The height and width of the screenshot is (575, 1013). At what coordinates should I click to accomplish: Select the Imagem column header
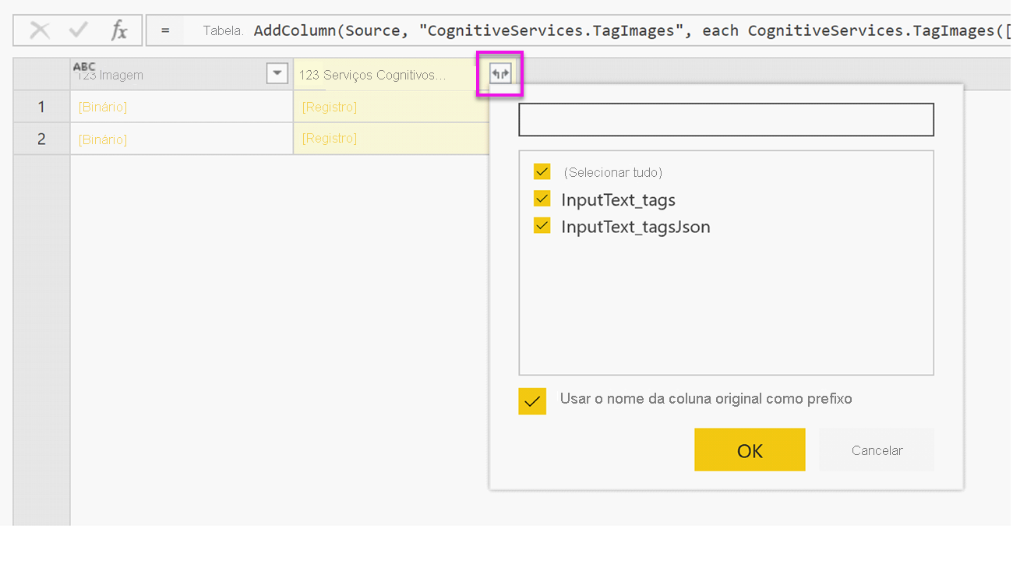[182, 74]
